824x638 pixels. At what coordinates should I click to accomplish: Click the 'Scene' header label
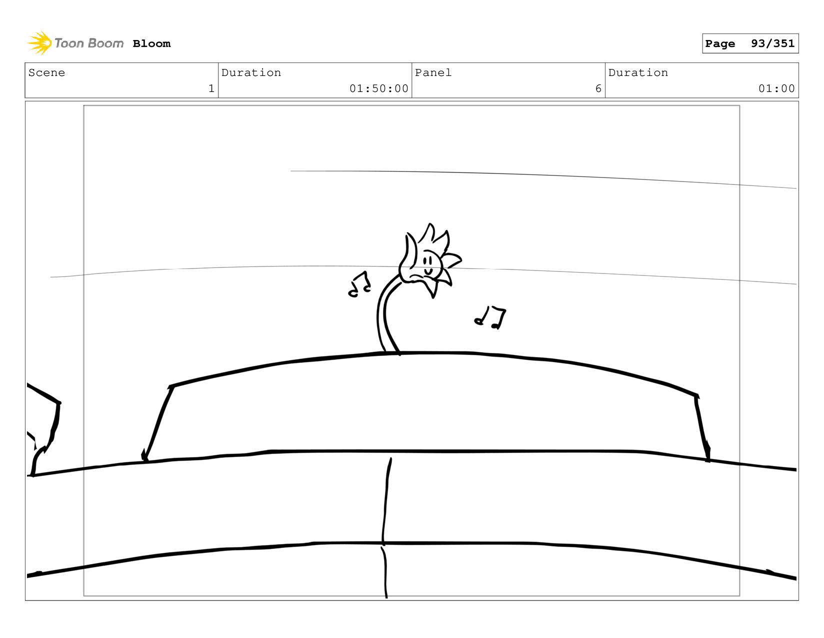(x=46, y=73)
